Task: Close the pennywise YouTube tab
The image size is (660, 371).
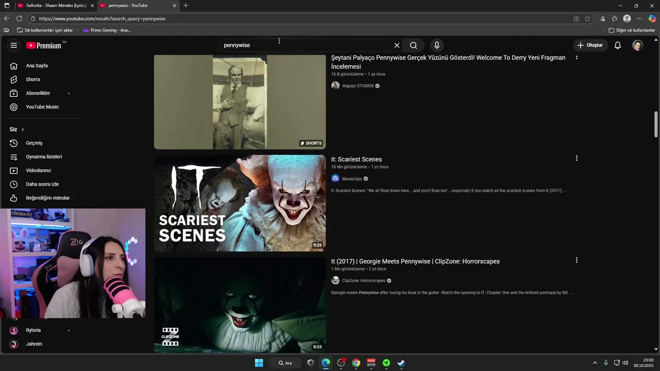Action: pyautogui.click(x=174, y=6)
